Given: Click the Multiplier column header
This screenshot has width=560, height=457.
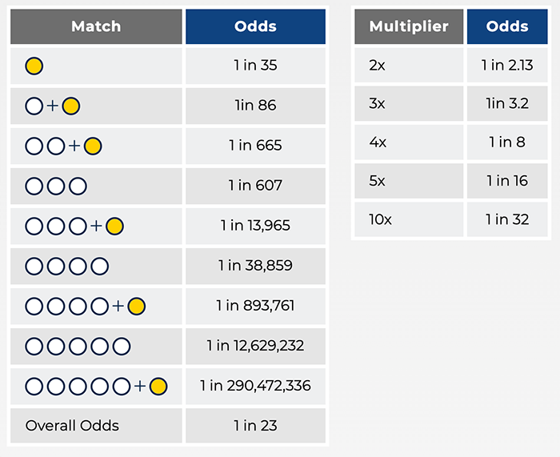Looking at the screenshot, I should pyautogui.click(x=408, y=26).
